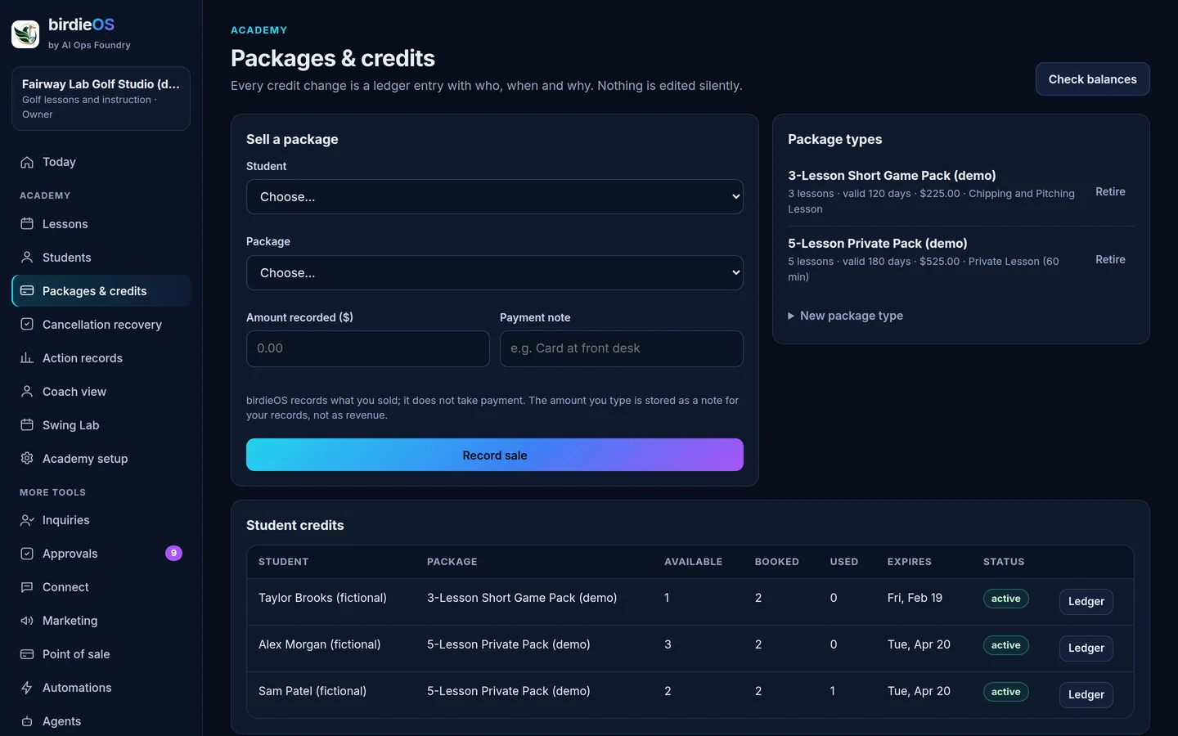1178x736 pixels.
Task: Open Swing Lab
Action: 101,425
